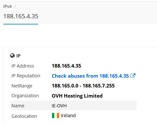Click the IP Address value 188.165.4.35
Screen dimensions: 157x125
tap(66, 66)
